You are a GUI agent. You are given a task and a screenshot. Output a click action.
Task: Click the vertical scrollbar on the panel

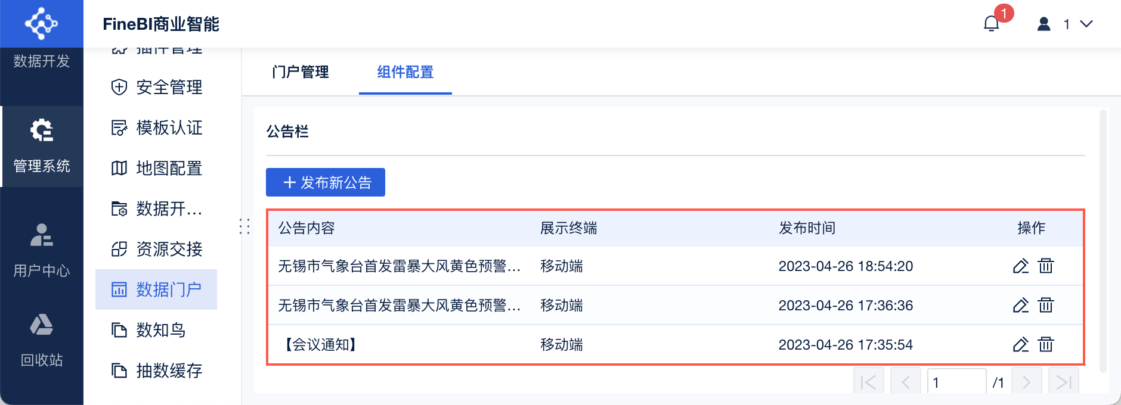pos(1103,238)
